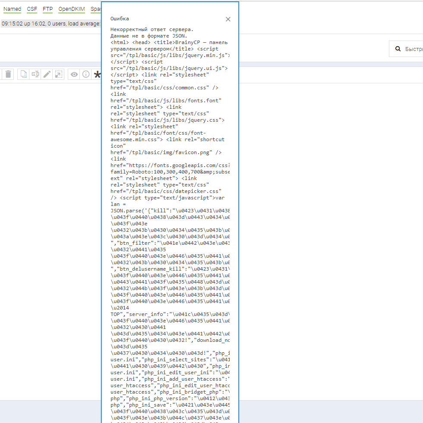Click the rename file icon
This screenshot has width=423, height=423.
(35, 74)
